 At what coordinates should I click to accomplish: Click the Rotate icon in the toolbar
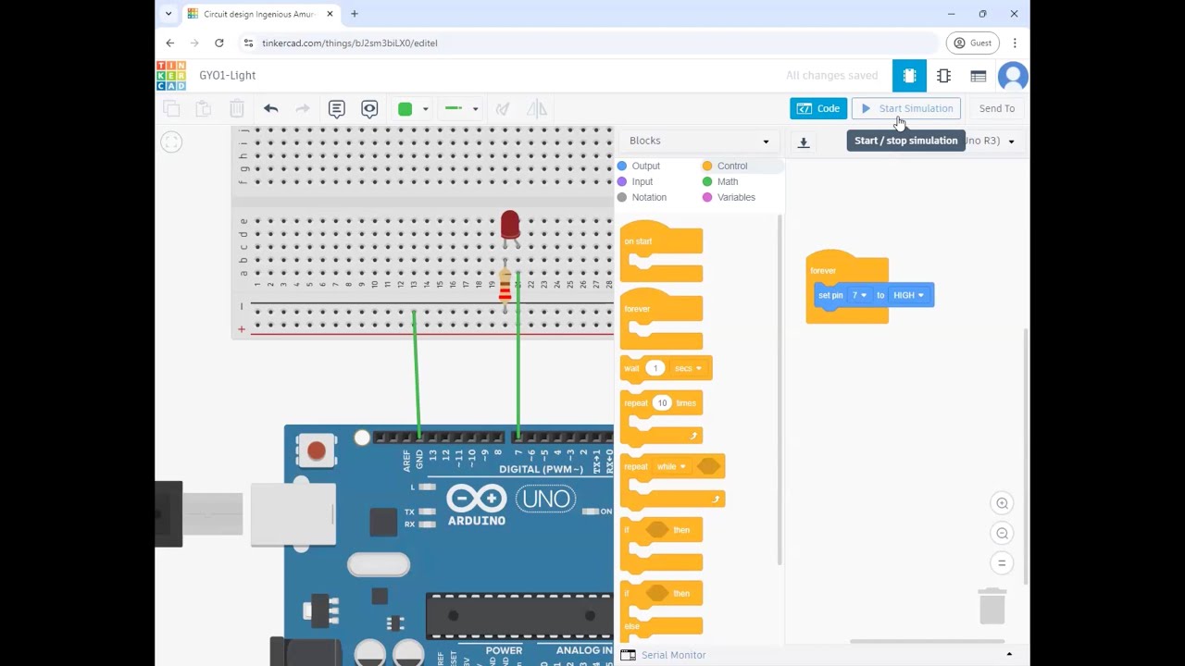503,109
